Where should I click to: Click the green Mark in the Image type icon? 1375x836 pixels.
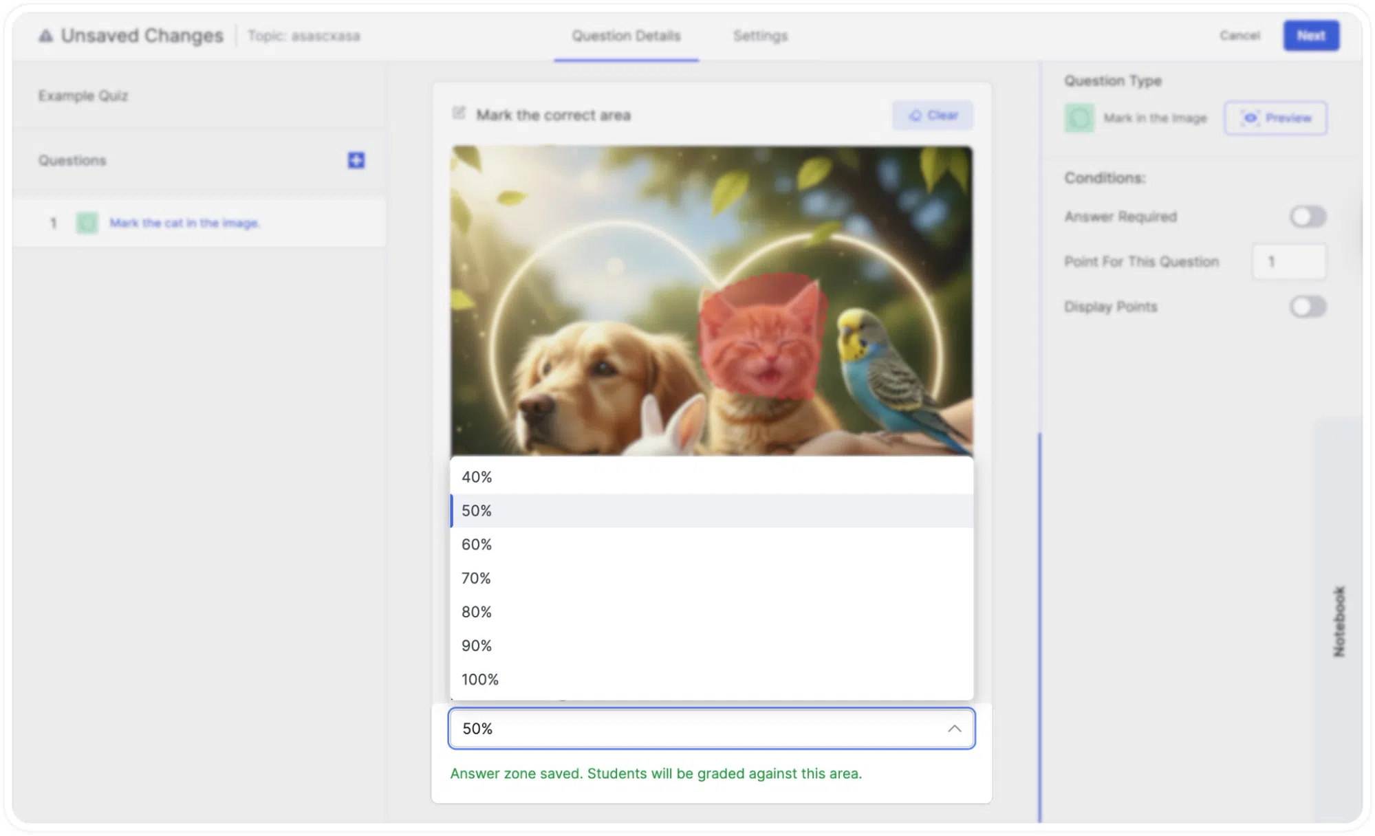(1079, 118)
